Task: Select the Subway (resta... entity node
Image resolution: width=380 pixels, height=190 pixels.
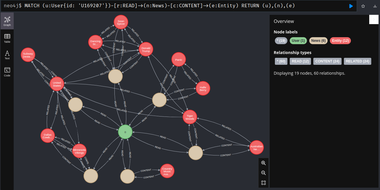Action: click(x=28, y=55)
